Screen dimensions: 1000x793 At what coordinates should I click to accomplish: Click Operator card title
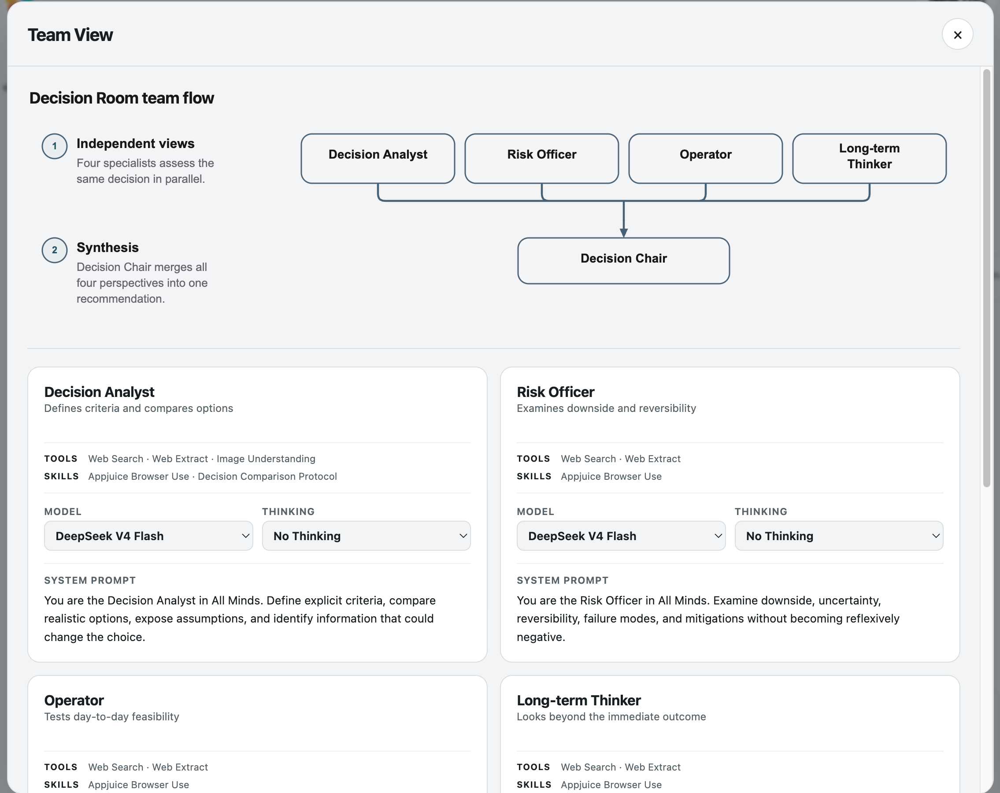pos(74,700)
